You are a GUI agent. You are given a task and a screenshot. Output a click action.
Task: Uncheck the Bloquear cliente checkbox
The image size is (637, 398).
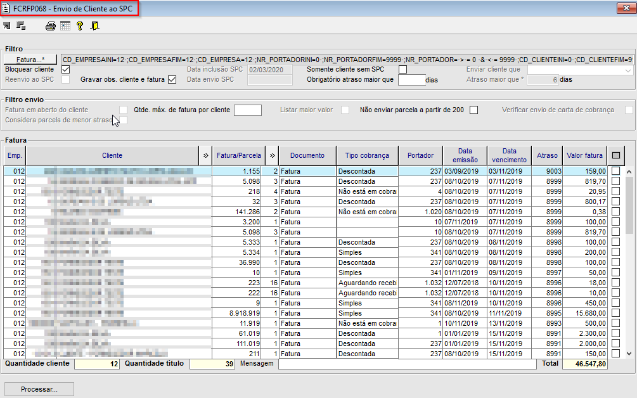[65, 69]
